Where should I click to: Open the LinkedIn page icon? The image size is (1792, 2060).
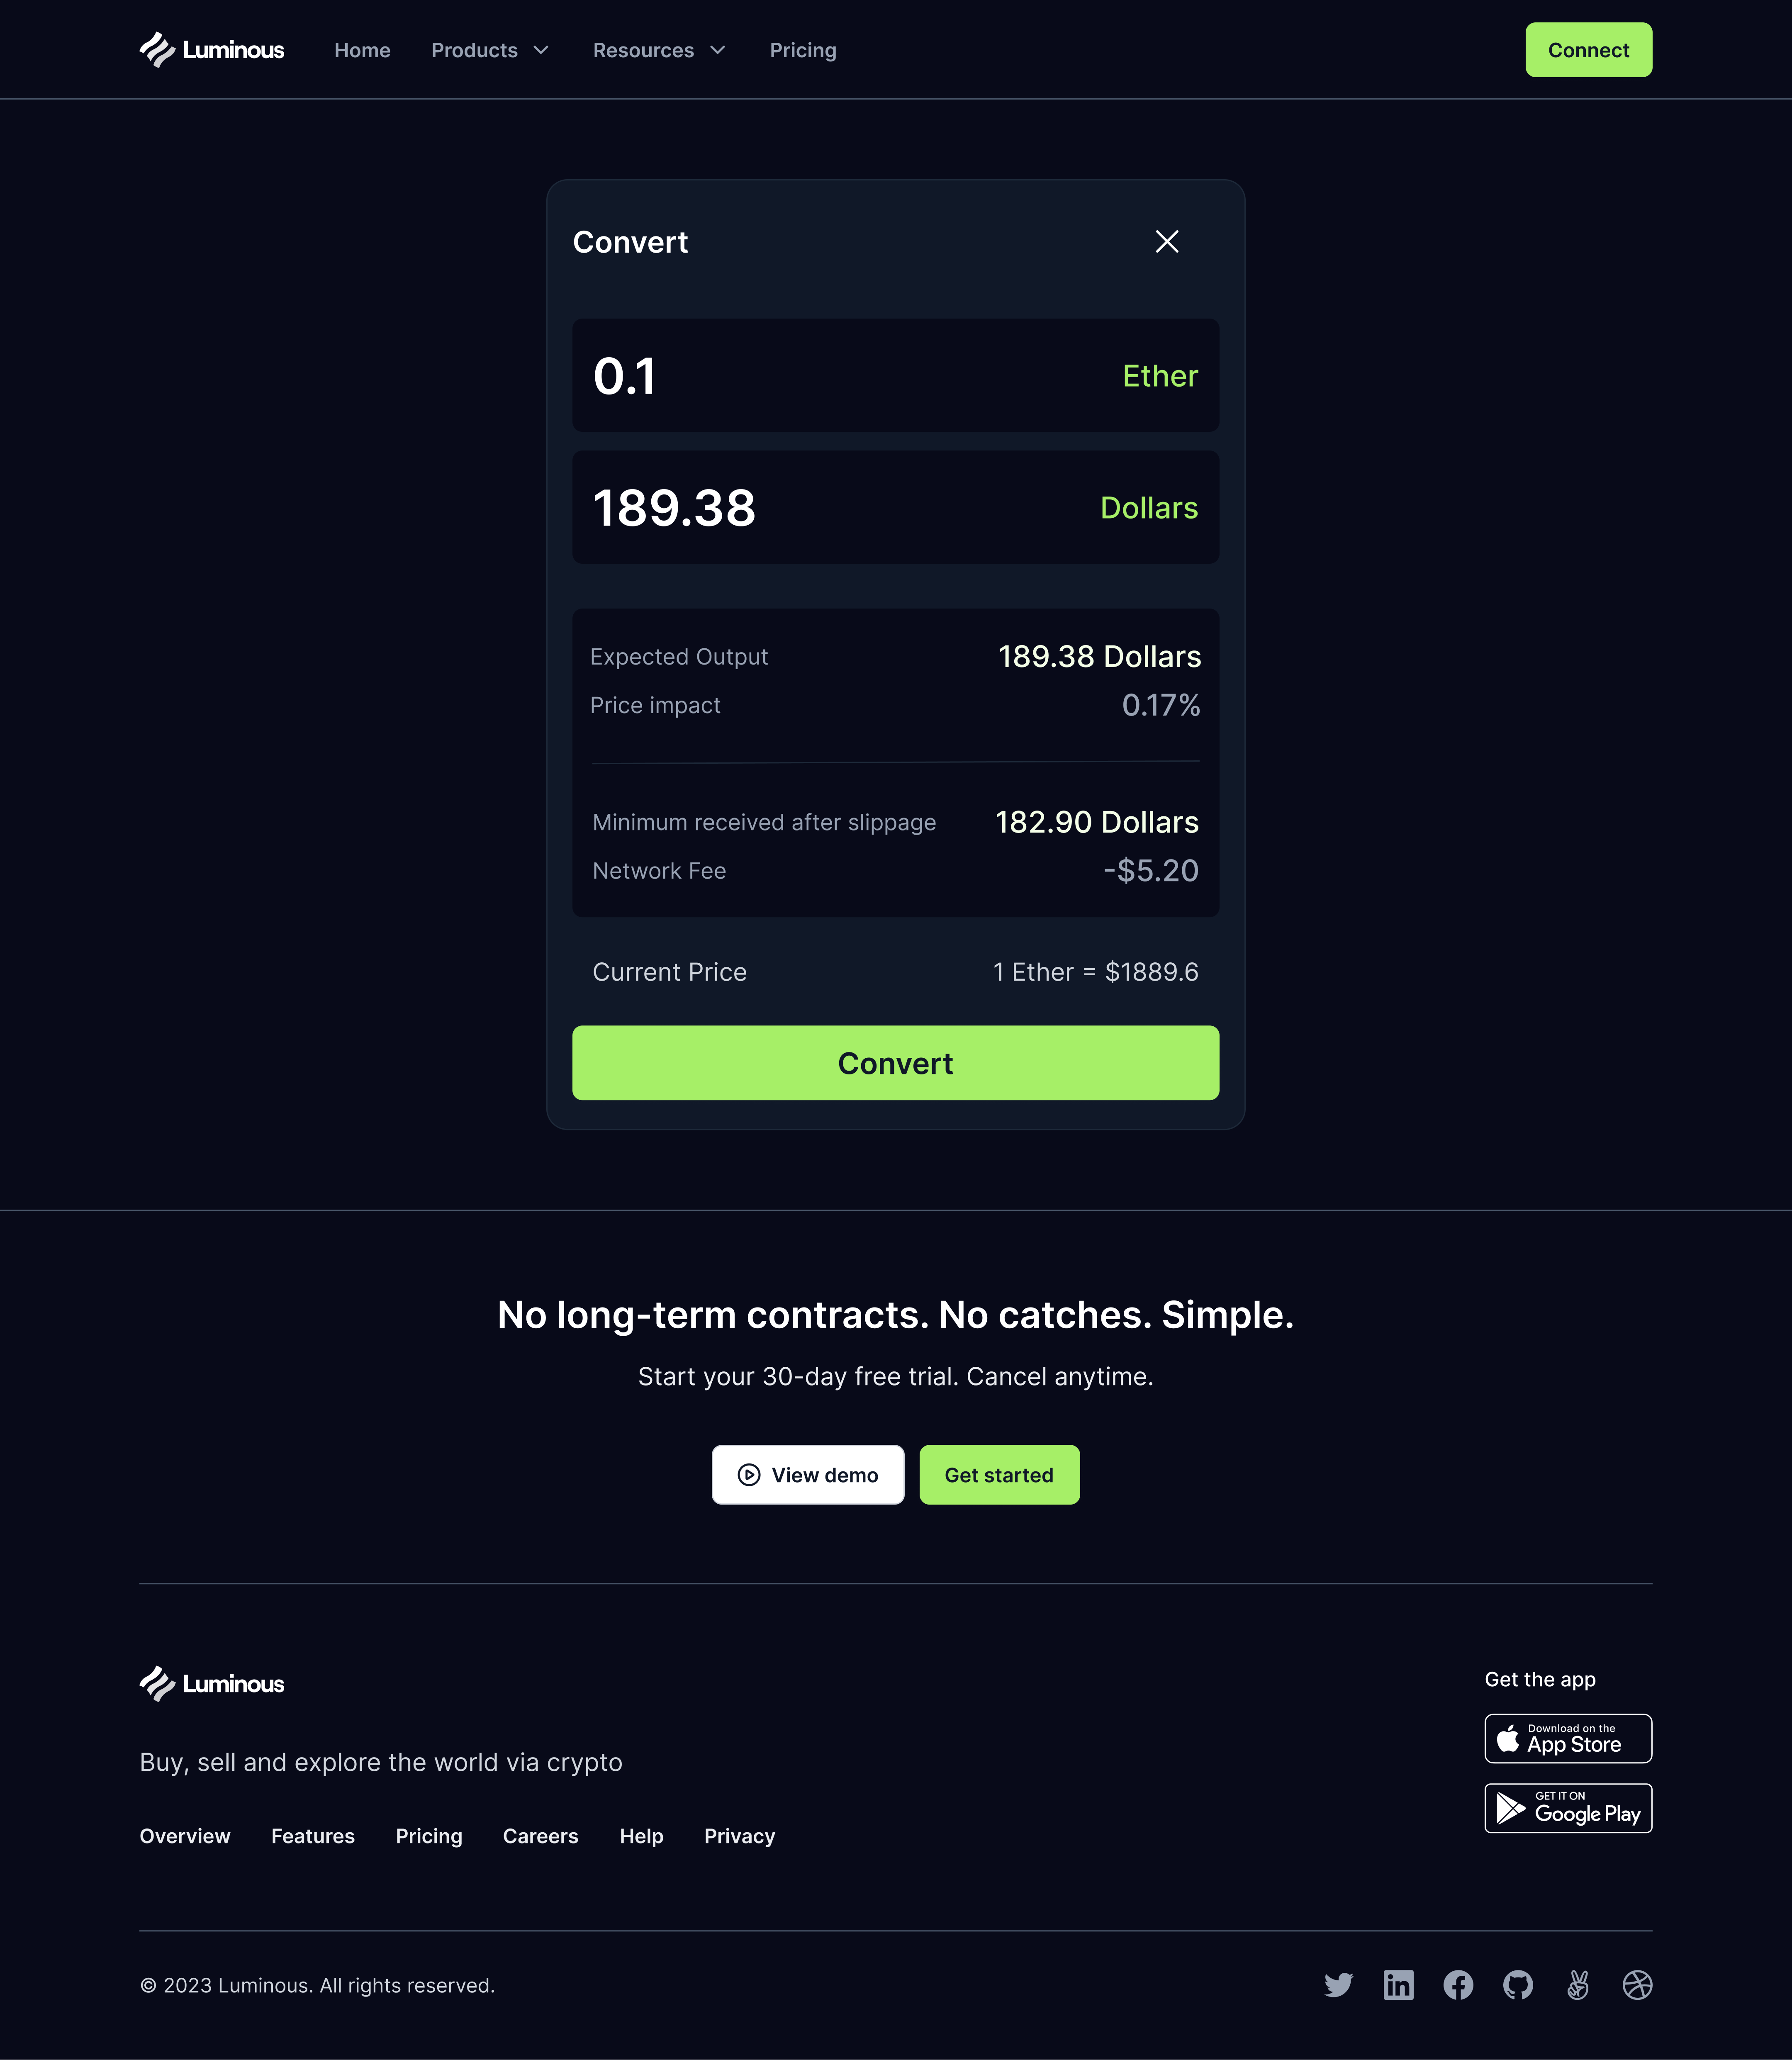(x=1398, y=1984)
